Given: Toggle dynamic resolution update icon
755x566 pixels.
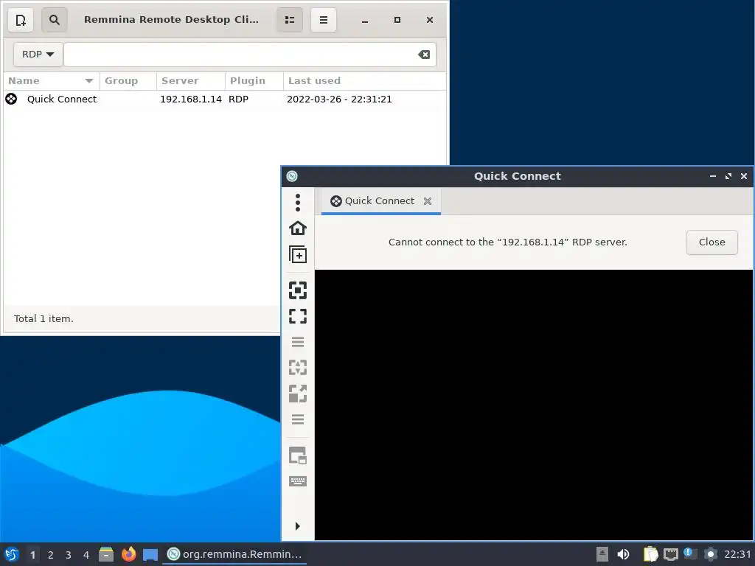Looking at the screenshot, I should (298, 368).
